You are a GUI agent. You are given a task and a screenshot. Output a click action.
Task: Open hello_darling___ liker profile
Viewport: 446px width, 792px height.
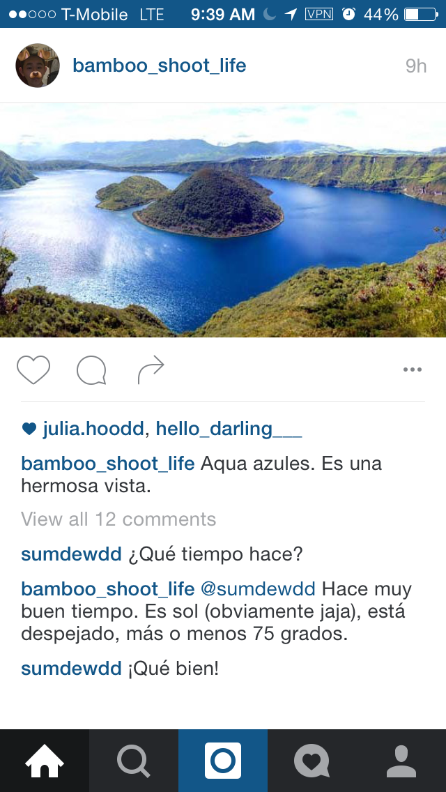pyautogui.click(x=229, y=429)
